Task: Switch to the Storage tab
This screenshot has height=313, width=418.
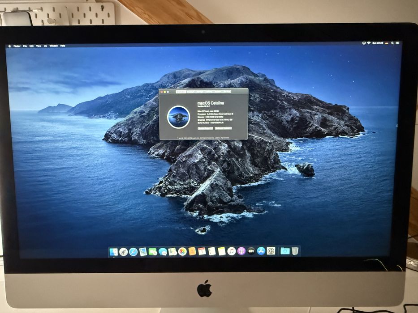Action: click(200, 92)
